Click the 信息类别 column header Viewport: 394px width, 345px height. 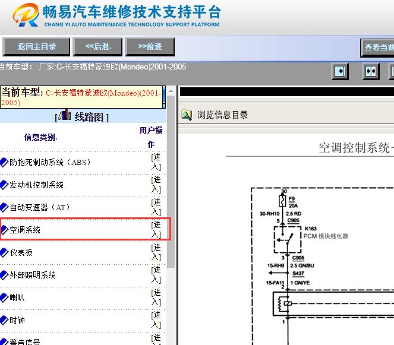[40, 137]
